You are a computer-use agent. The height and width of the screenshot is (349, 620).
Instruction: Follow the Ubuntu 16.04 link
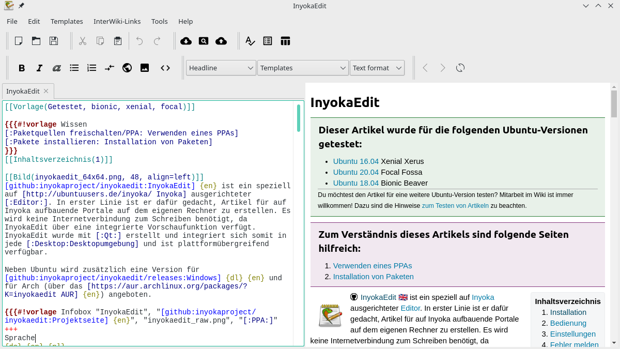356,161
